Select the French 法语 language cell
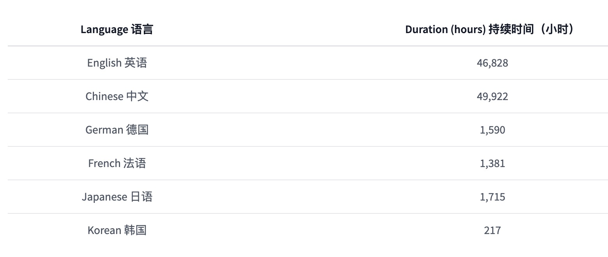Screen dimensions: 608x257 tap(117, 163)
